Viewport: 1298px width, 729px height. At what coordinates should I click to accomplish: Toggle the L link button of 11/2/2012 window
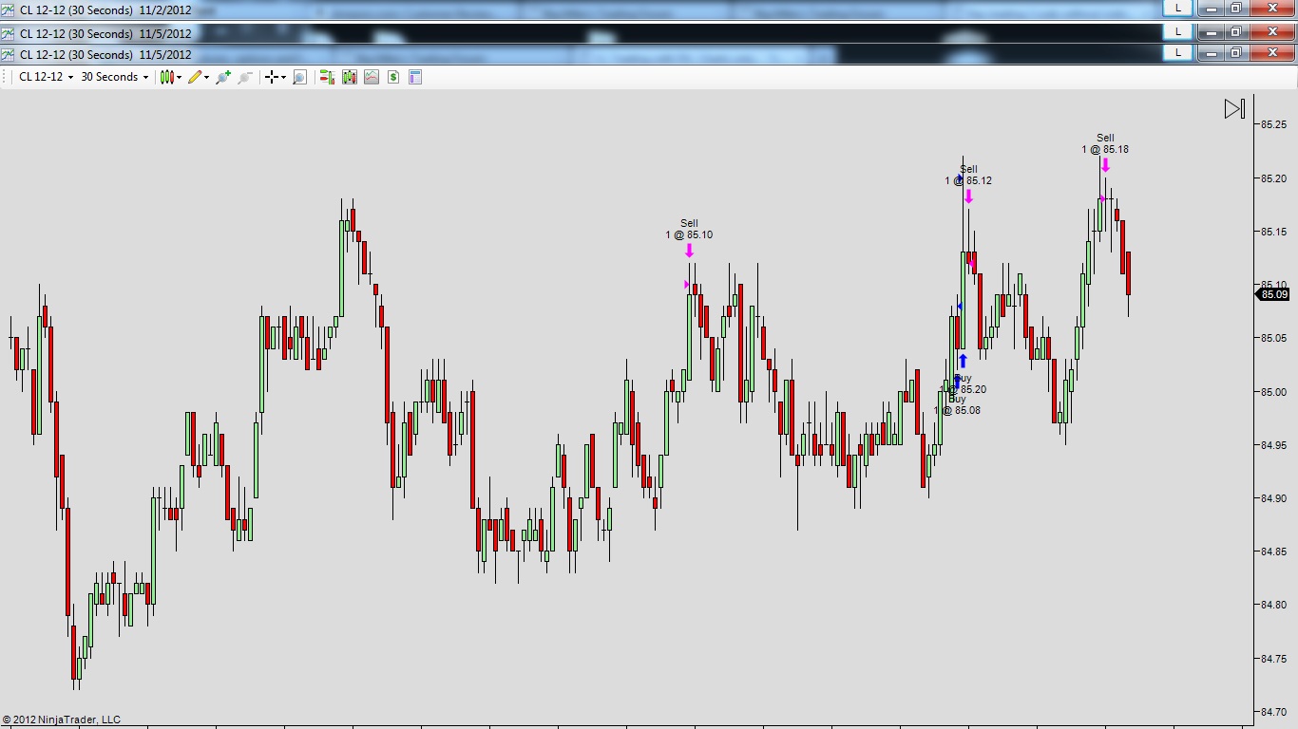1178,9
